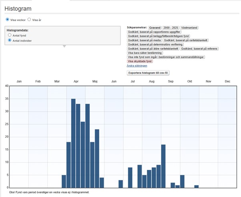This screenshot has height=197, width=241.
Task: Choose "Antal fynd" as histogram data
Action: click(x=10, y=35)
